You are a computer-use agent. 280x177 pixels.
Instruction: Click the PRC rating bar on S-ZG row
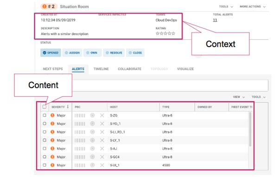pos(80,116)
